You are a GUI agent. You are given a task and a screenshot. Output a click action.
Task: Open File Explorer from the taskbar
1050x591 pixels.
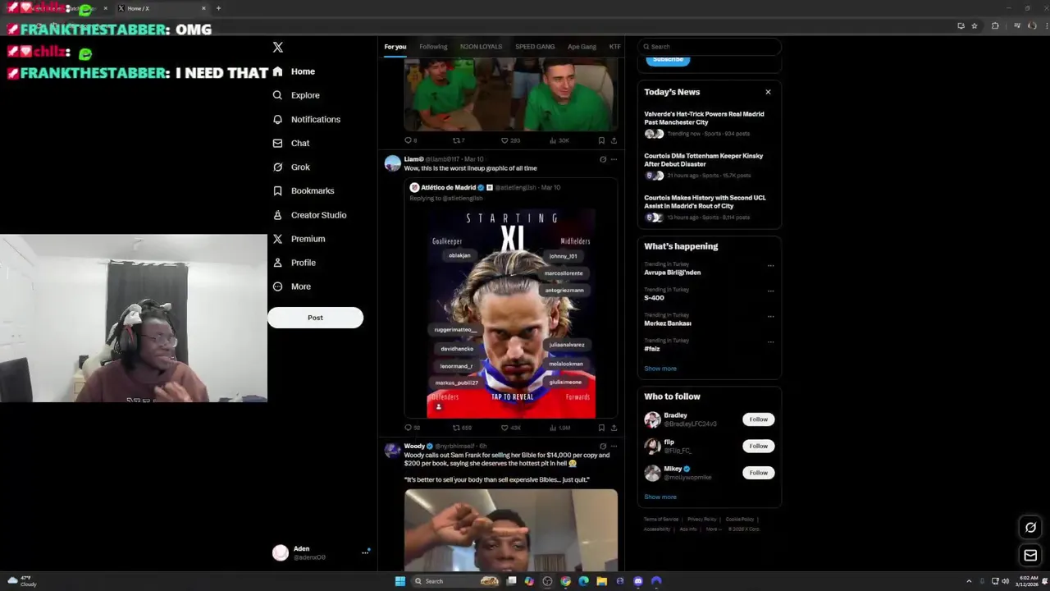(601, 581)
